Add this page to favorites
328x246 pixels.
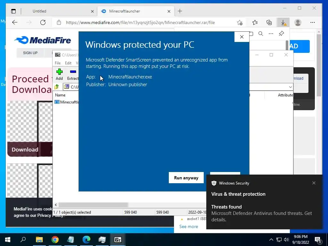[x=240, y=22]
